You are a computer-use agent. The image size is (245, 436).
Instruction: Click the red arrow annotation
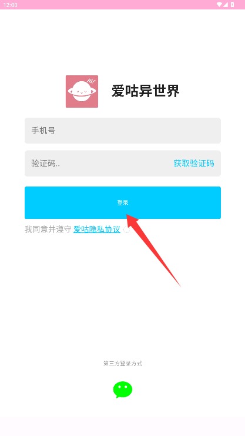[x=153, y=249]
